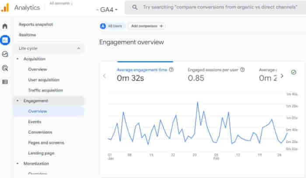Click the green checkmark data quality icon

point(294,72)
